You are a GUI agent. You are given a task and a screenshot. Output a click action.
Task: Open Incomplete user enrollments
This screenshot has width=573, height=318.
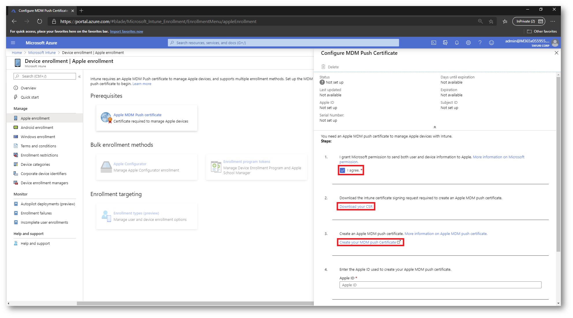(x=45, y=222)
